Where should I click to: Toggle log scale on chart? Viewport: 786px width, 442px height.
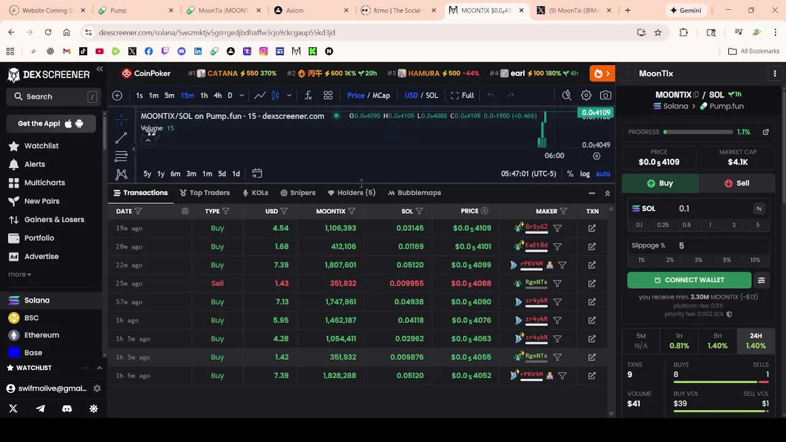pos(585,174)
